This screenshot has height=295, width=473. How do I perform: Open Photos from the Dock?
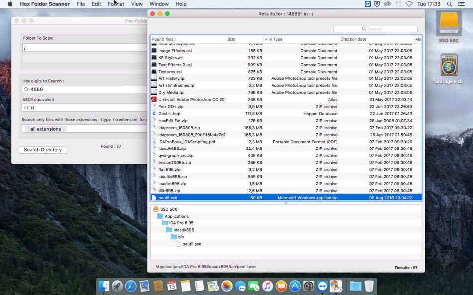pos(227,286)
